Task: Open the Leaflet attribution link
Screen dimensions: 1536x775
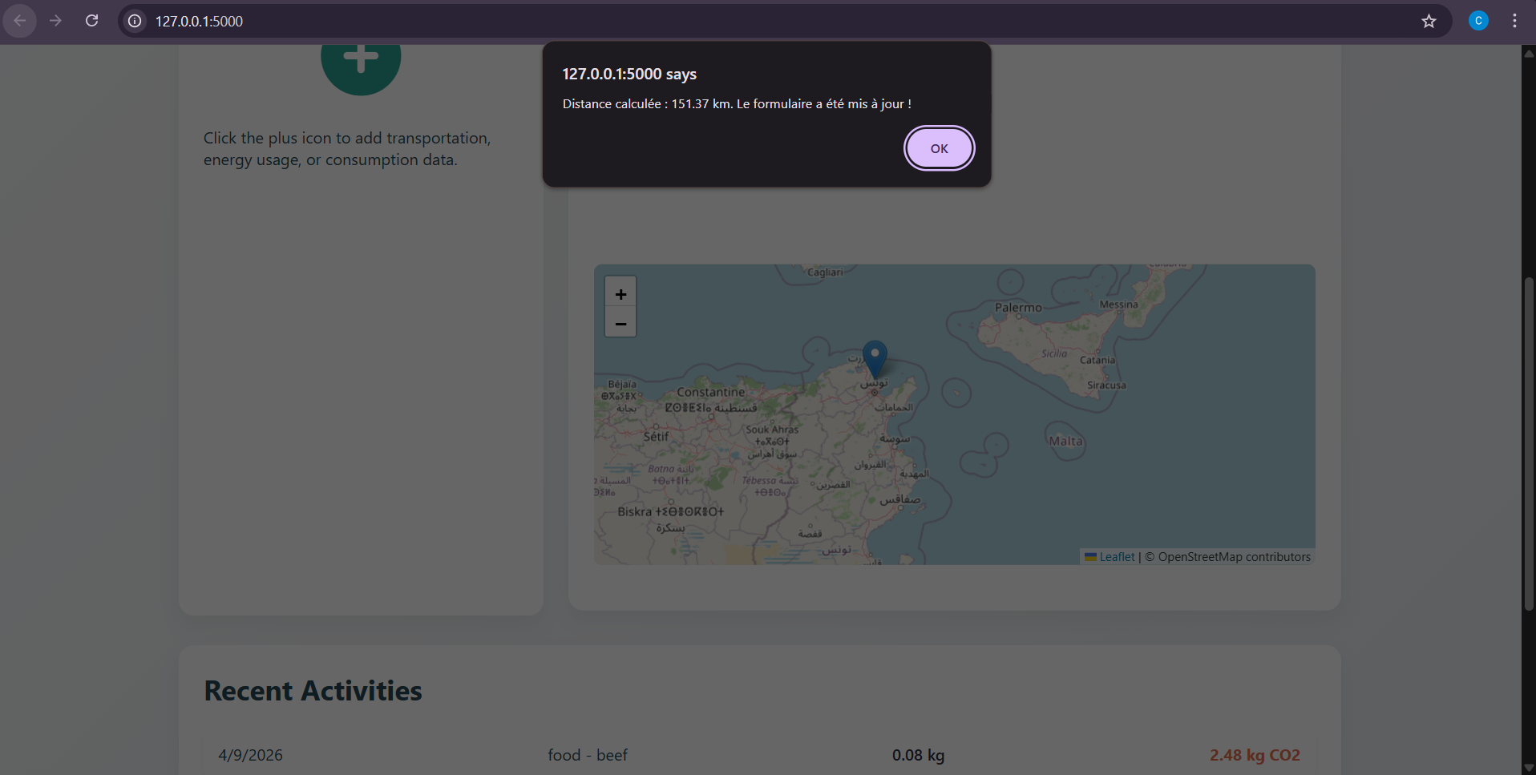Action: click(1117, 556)
